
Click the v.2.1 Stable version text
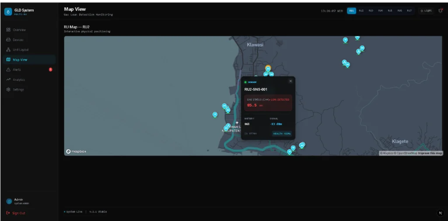pos(98,212)
